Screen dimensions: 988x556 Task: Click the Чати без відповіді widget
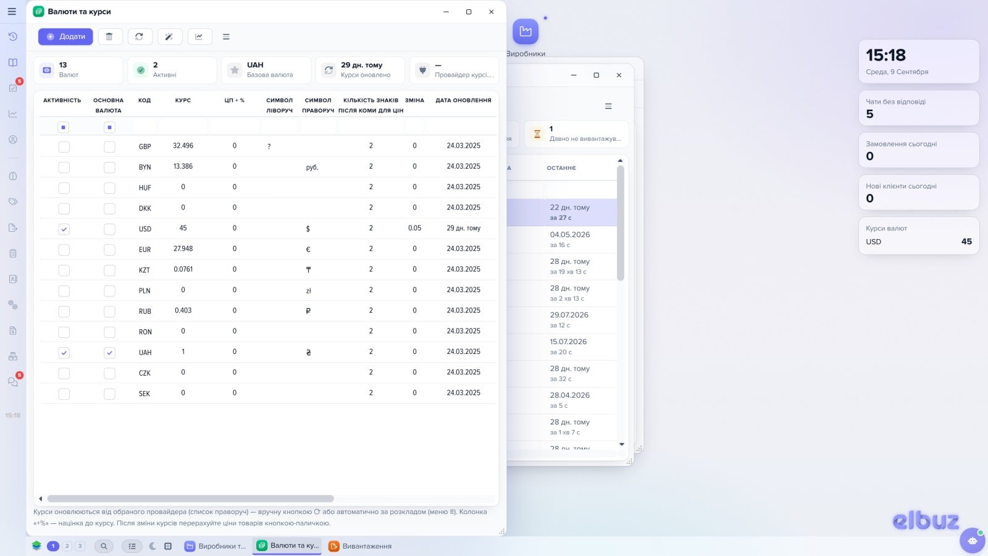[919, 108]
